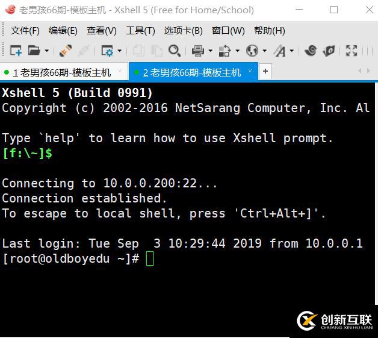Minimize the Xshell window

(299, 10)
